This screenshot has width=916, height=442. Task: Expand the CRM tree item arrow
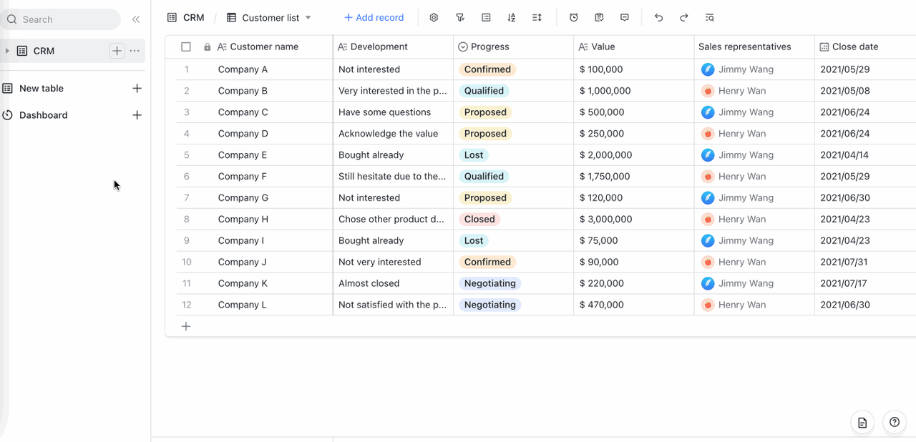click(x=7, y=51)
